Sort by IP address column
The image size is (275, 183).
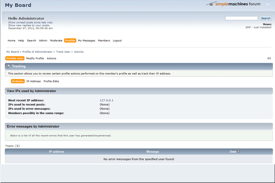pyautogui.click(x=56, y=151)
